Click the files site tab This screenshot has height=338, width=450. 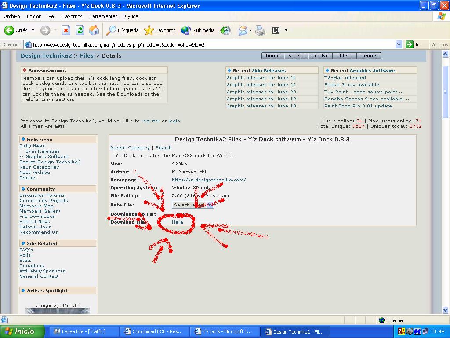345,56
